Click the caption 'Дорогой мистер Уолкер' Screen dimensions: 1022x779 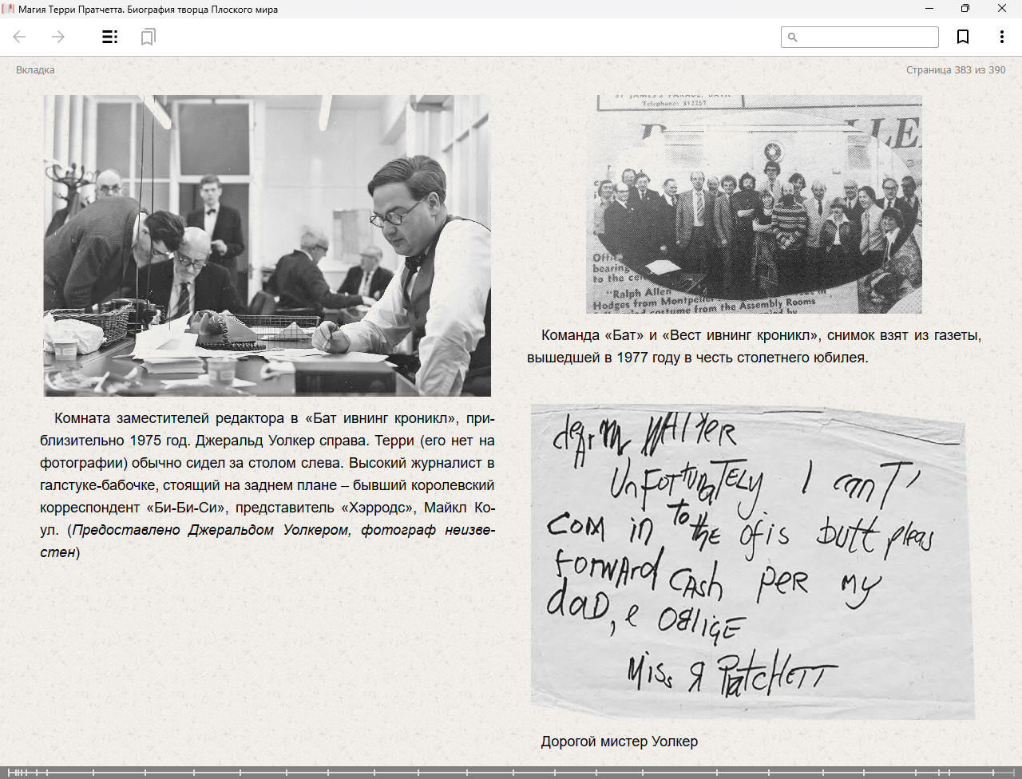pos(619,741)
